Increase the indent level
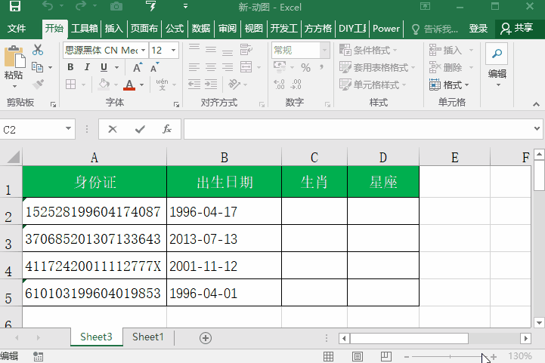 pos(211,84)
